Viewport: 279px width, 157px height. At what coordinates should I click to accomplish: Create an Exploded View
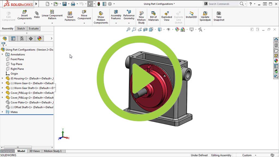pyautogui.click(x=167, y=13)
